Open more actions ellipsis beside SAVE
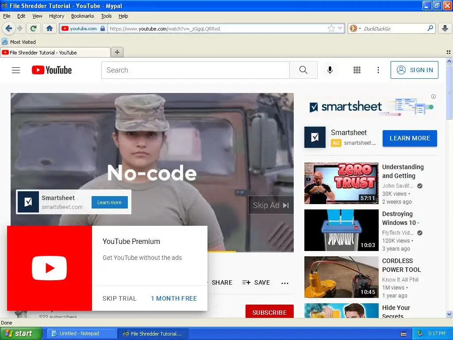453x340 pixels. pos(285,283)
